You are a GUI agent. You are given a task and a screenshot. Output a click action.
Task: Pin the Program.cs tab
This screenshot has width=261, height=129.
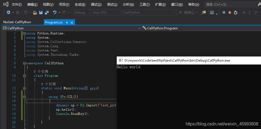pos(67,22)
